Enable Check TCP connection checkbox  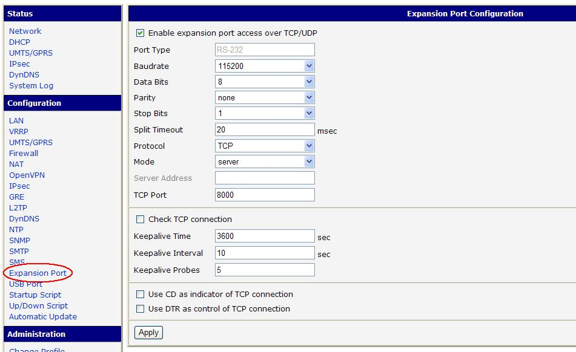click(x=141, y=220)
